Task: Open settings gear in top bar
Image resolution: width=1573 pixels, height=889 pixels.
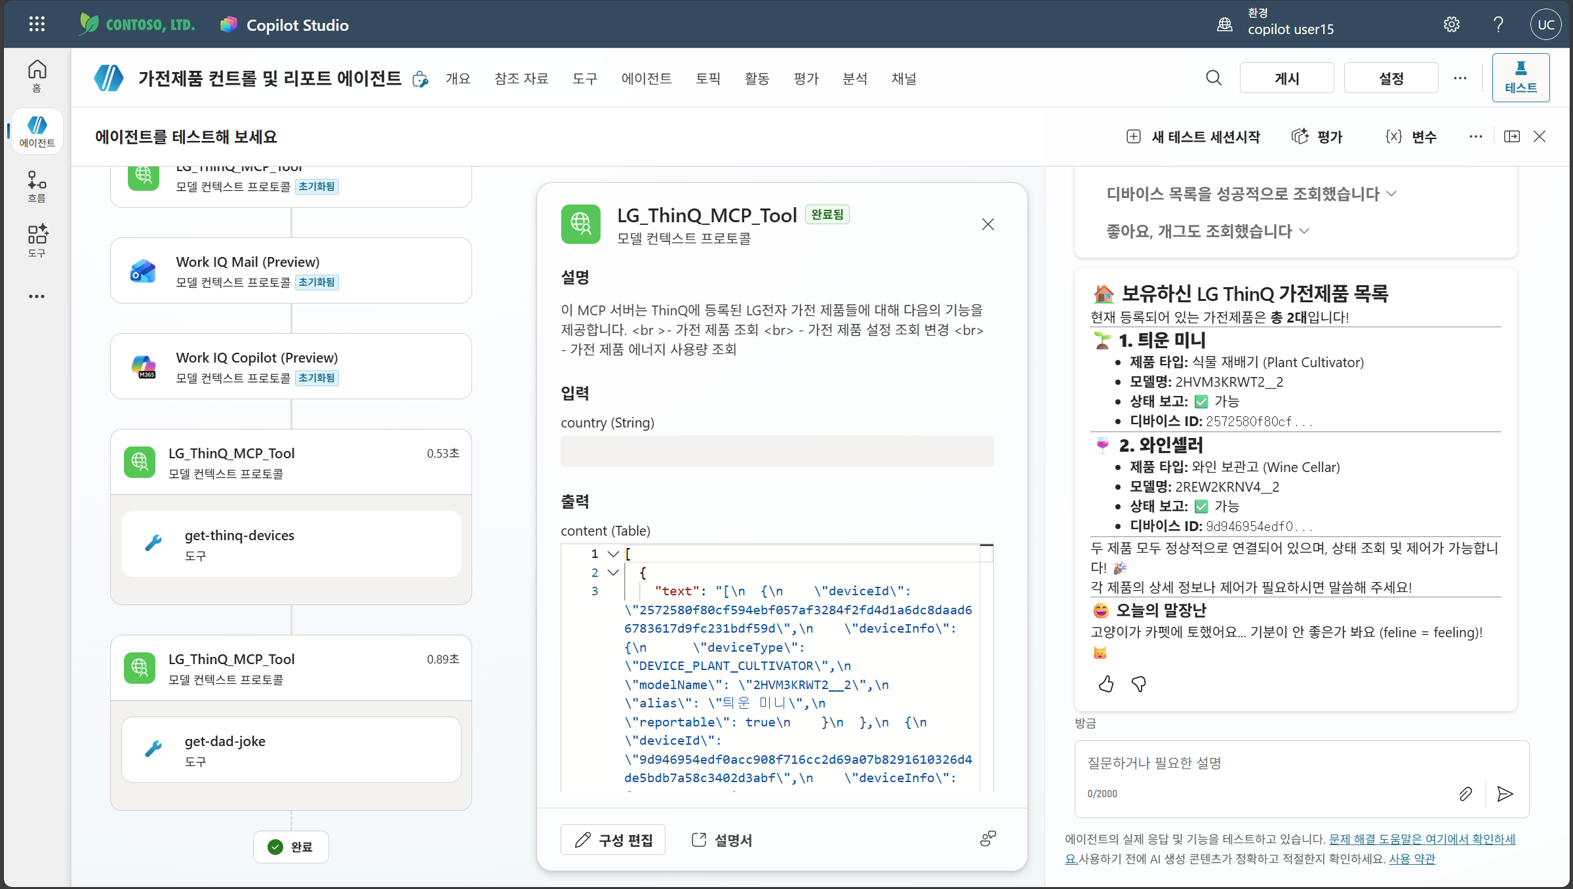Action: [1452, 24]
